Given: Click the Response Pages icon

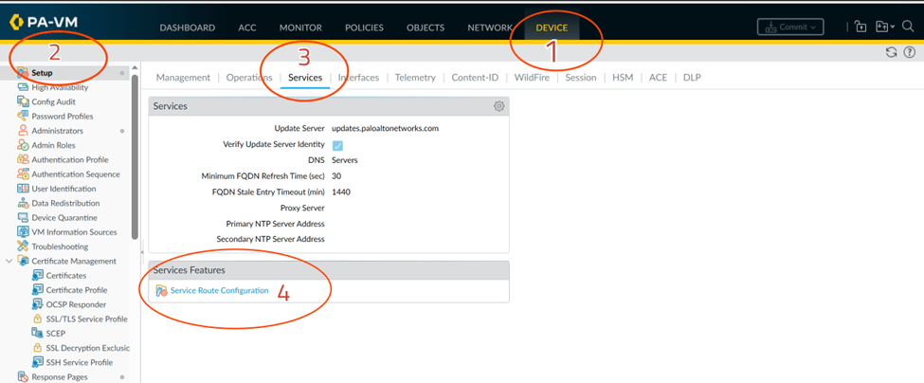Looking at the screenshot, I should tap(23, 376).
